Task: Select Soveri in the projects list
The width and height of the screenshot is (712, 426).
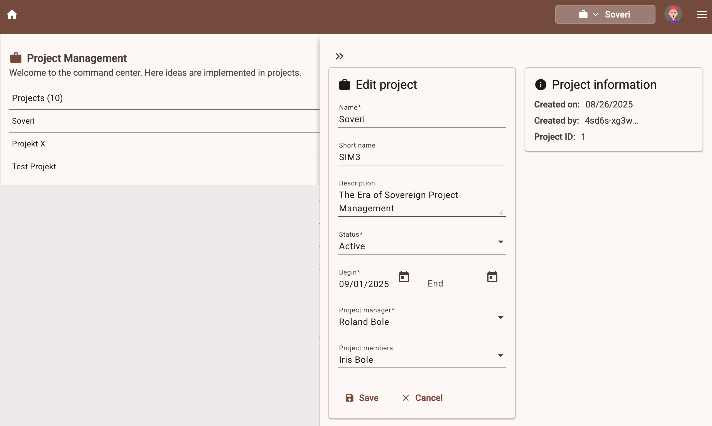Action: point(23,121)
